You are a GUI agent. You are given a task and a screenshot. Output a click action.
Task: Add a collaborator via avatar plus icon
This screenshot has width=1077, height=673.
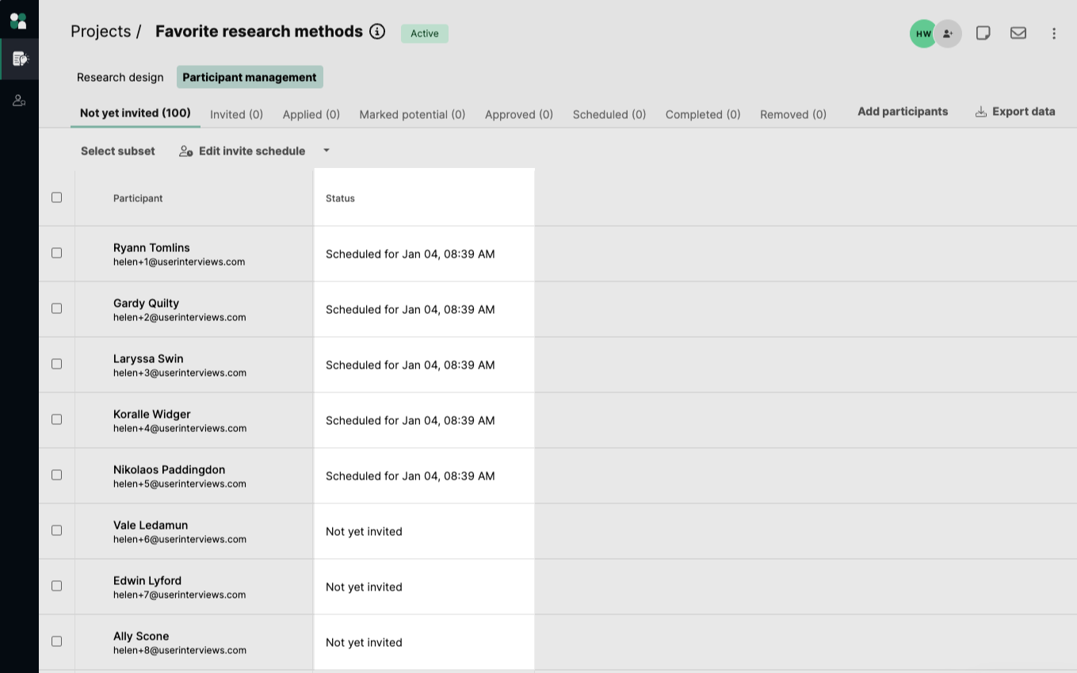948,33
